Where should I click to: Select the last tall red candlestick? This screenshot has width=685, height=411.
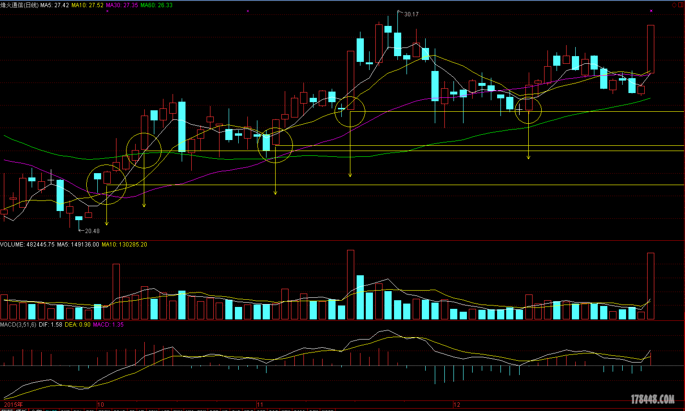tap(650, 49)
